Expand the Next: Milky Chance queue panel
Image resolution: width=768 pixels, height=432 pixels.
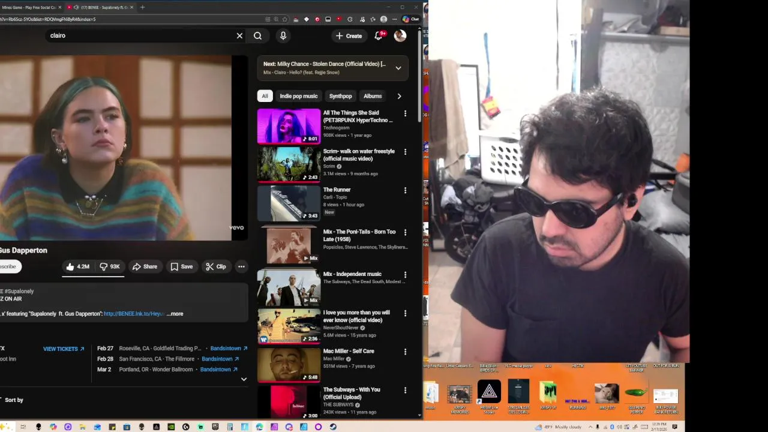point(398,68)
